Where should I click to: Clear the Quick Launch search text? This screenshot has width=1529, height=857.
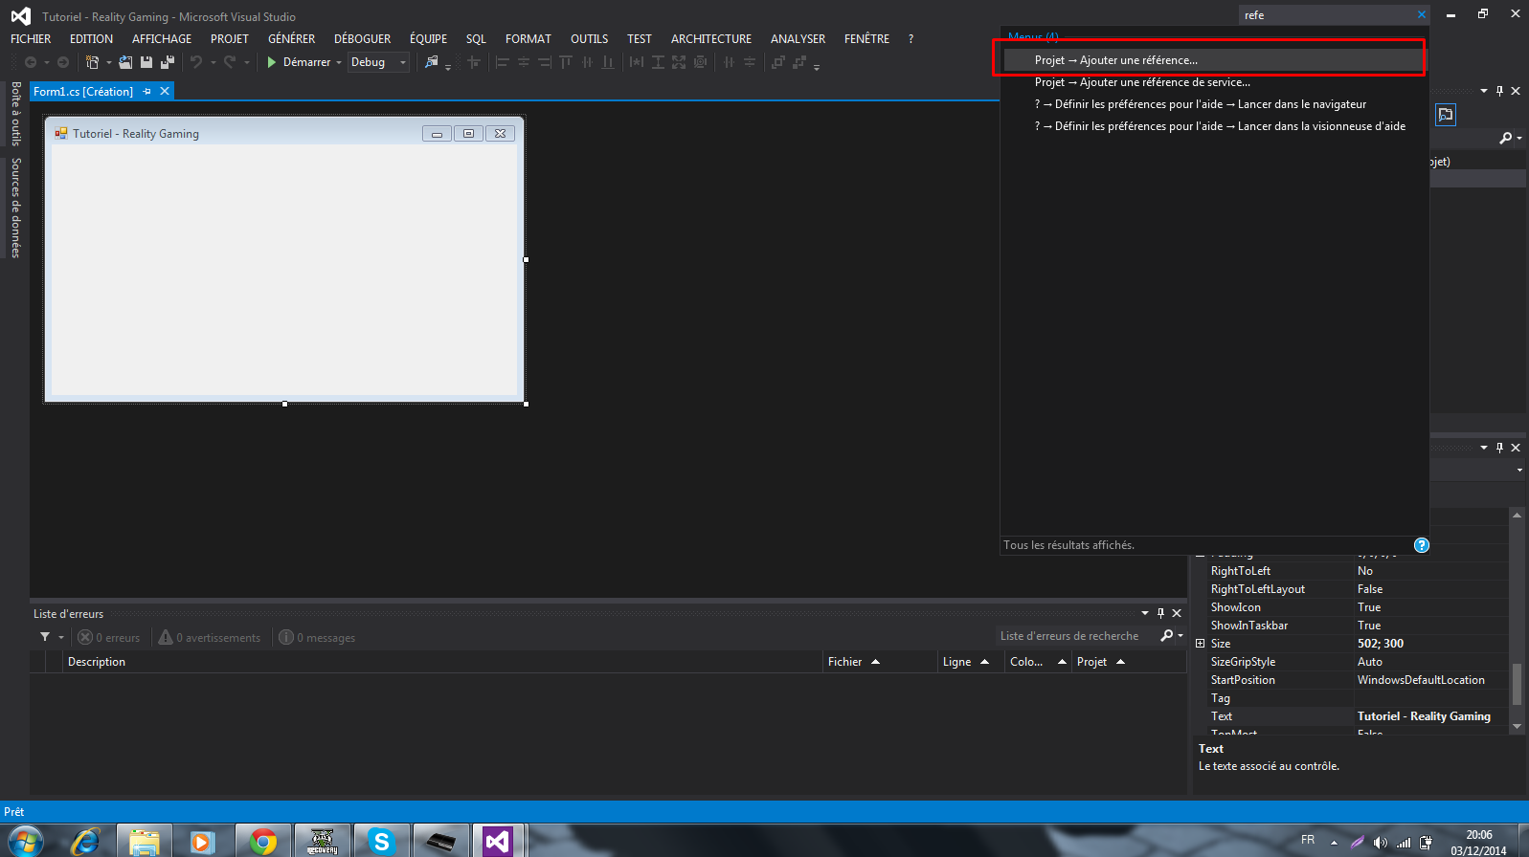1422,15
